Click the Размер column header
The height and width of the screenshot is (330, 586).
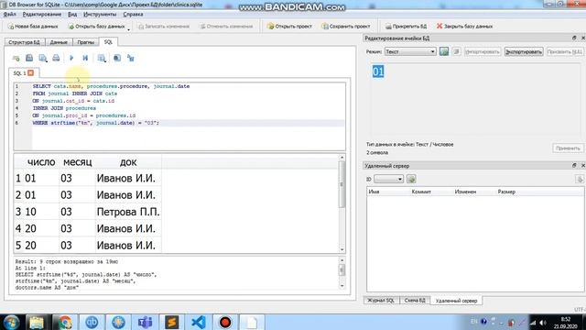(506, 192)
